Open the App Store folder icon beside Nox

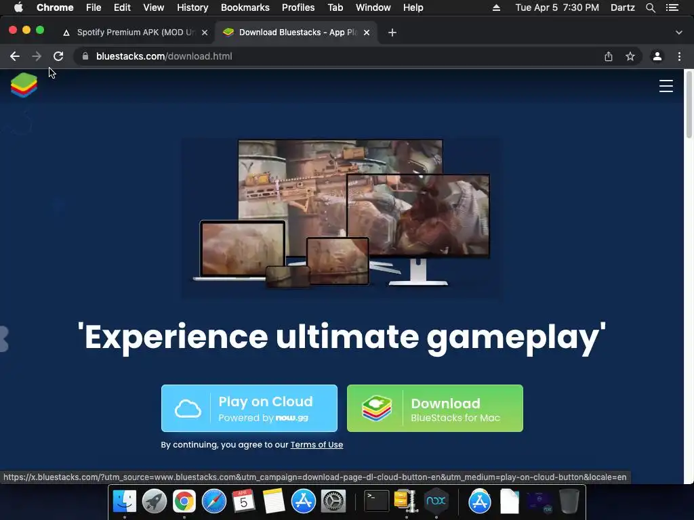click(479, 501)
